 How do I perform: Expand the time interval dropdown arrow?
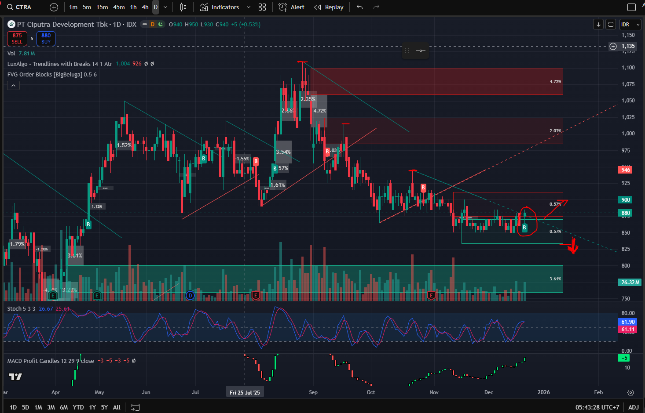click(x=165, y=7)
